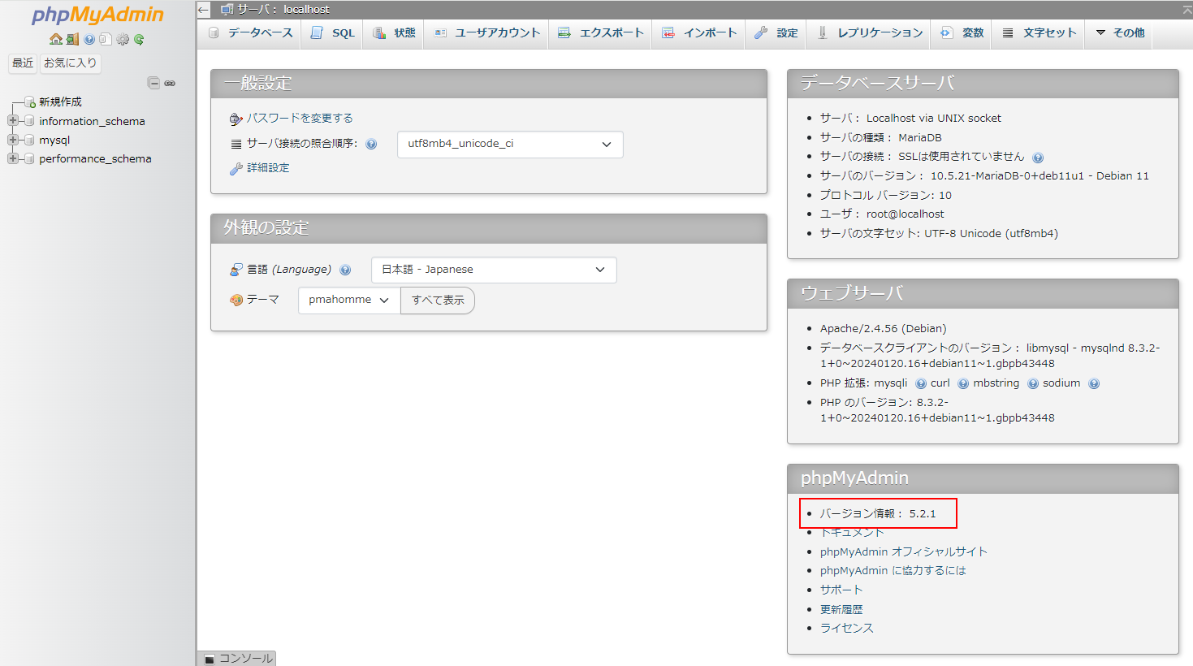Open the コンソール panel at bottom
Image resolution: width=1193 pixels, height=666 pixels.
238,658
